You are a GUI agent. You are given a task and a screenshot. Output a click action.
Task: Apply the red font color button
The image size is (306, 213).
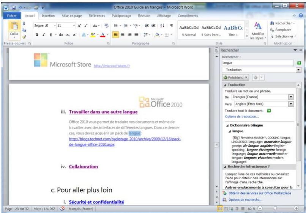pos(103,35)
